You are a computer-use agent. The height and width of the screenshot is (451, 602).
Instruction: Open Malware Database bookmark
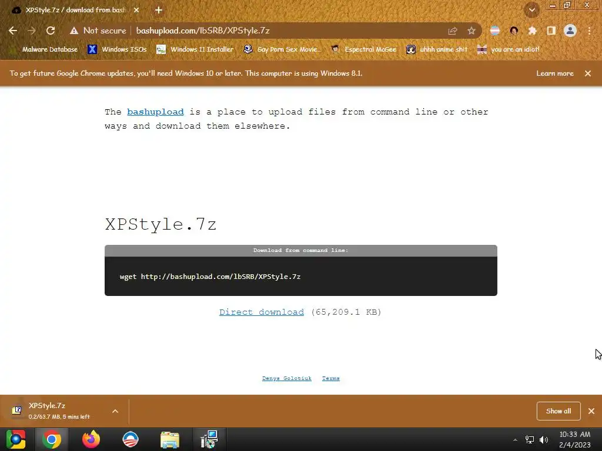(x=44, y=49)
